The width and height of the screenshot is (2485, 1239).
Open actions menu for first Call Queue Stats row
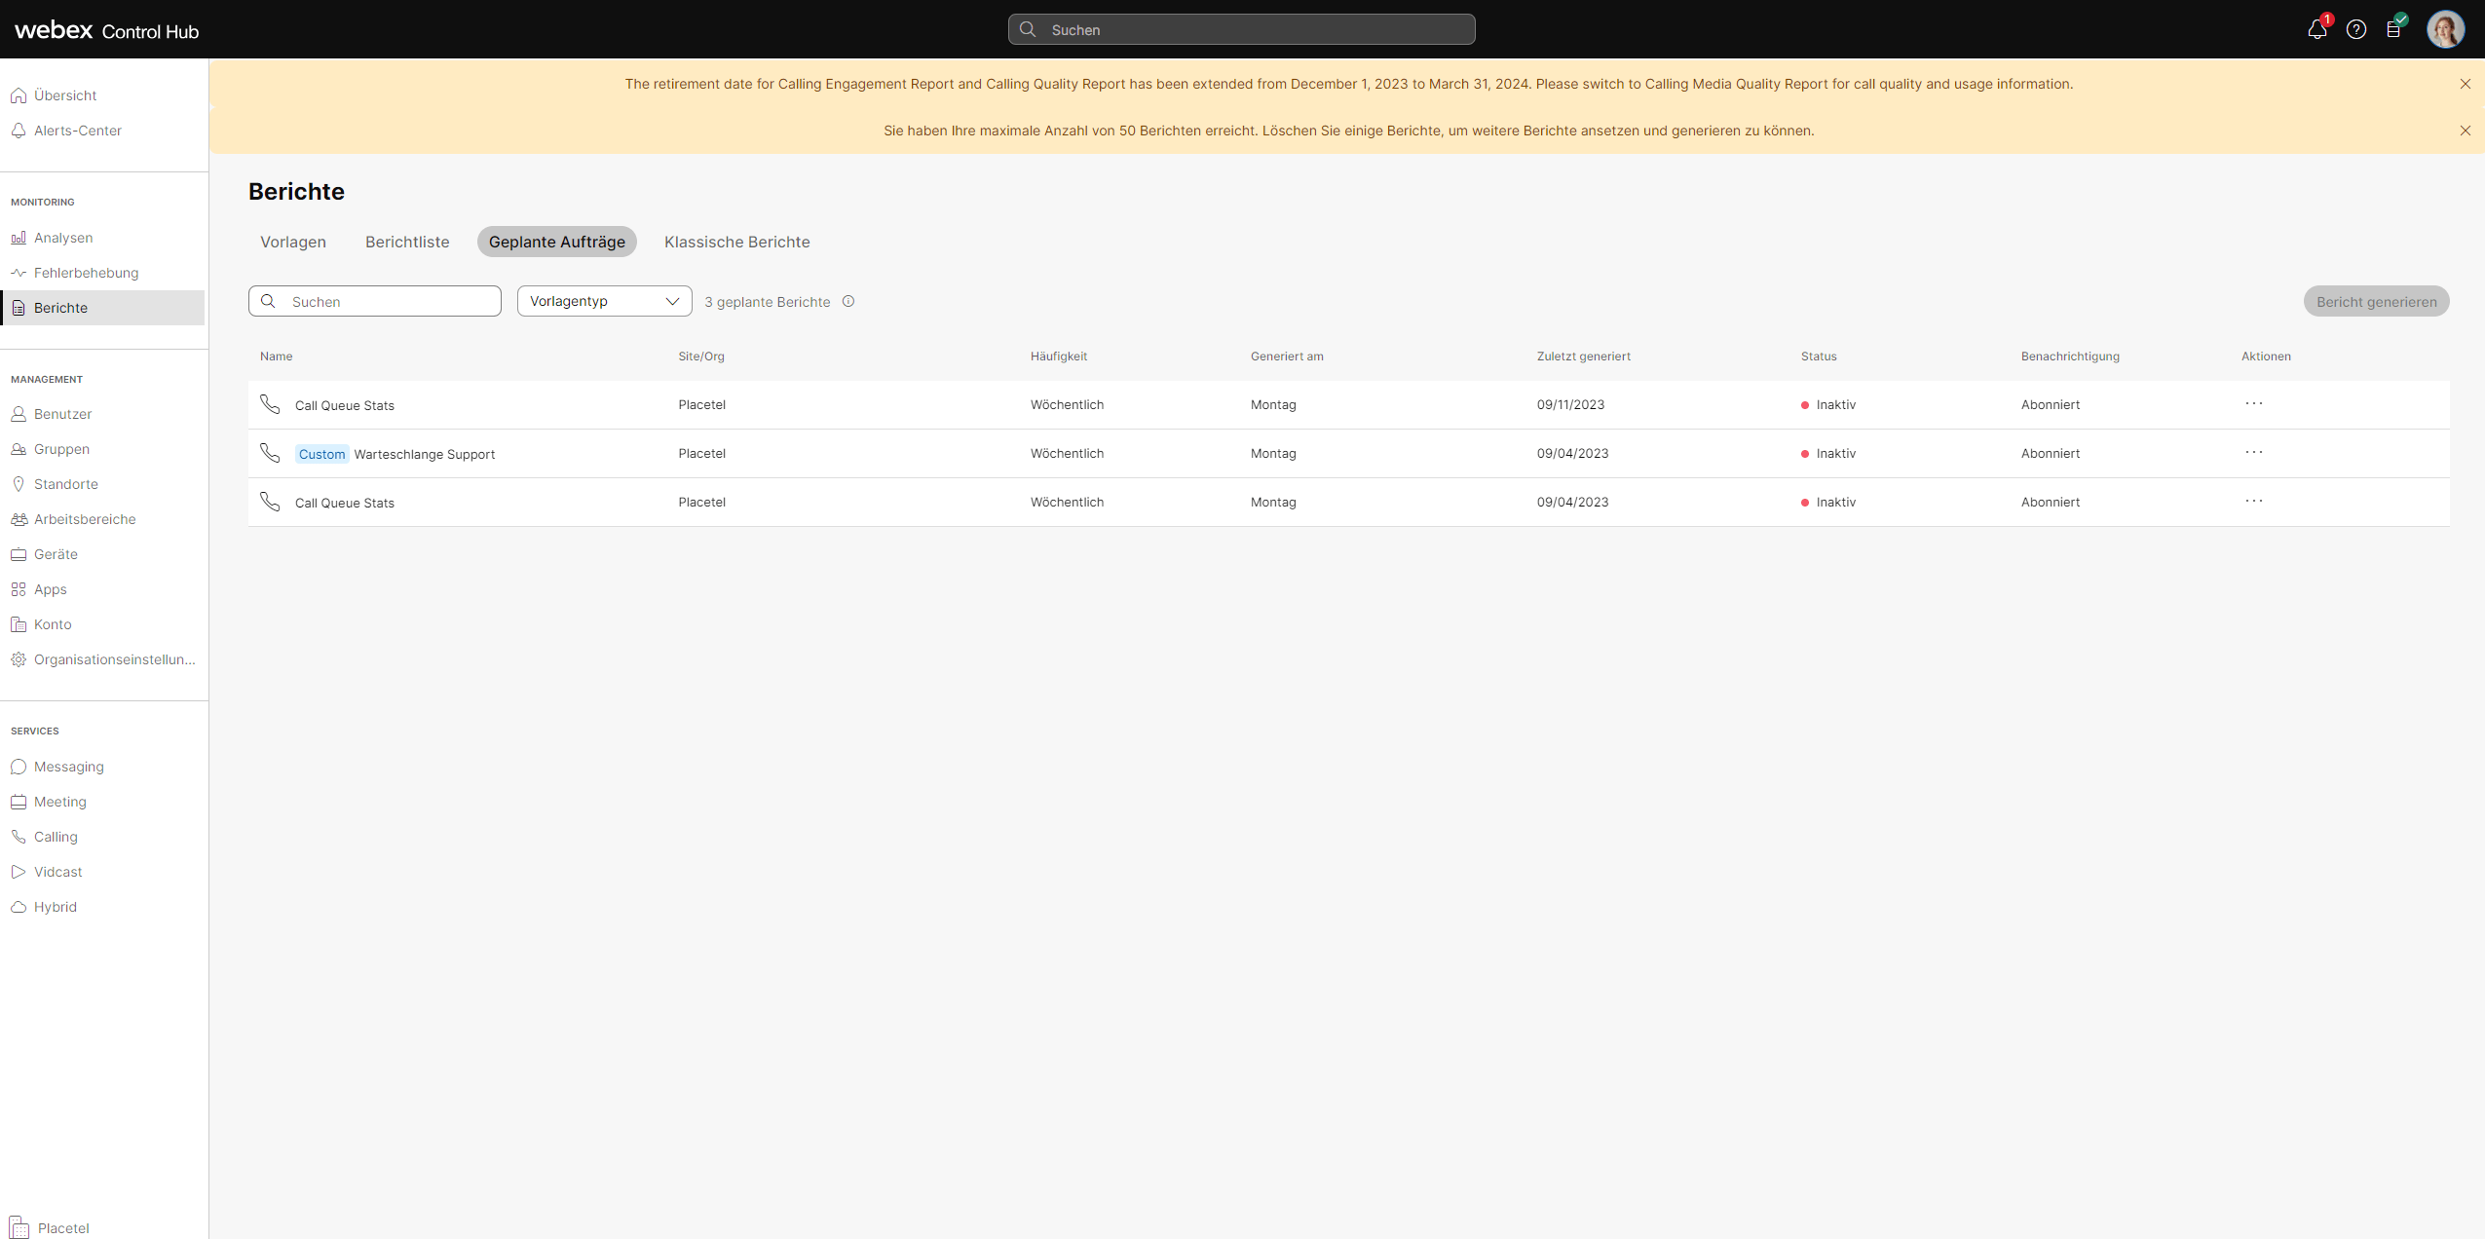[2253, 404]
